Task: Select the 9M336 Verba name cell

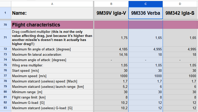Action: coord(145,13)
